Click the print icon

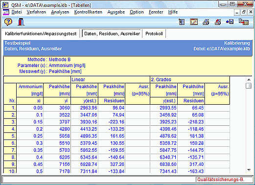click(206, 22)
